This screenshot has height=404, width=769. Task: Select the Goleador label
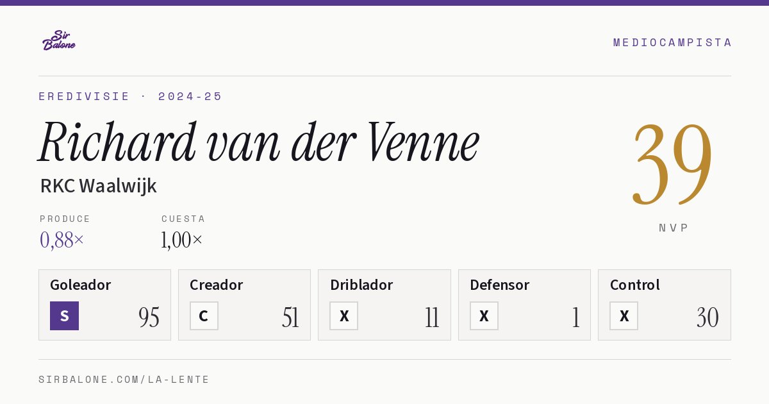[81, 285]
